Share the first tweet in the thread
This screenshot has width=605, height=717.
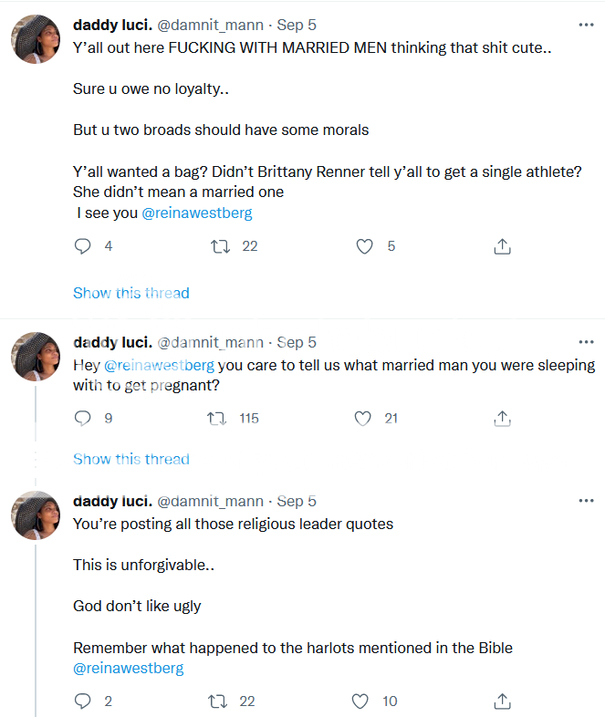pos(501,246)
